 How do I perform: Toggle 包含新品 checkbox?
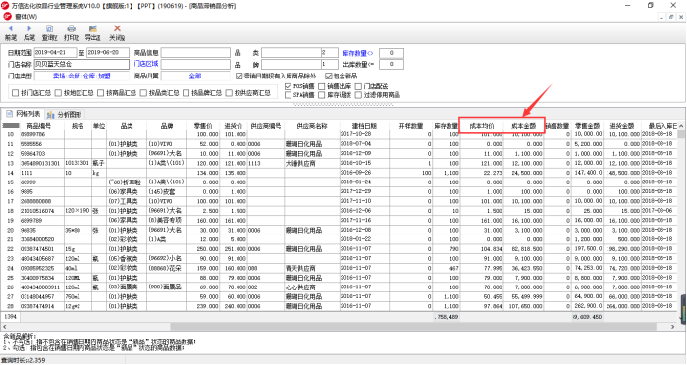(x=329, y=76)
